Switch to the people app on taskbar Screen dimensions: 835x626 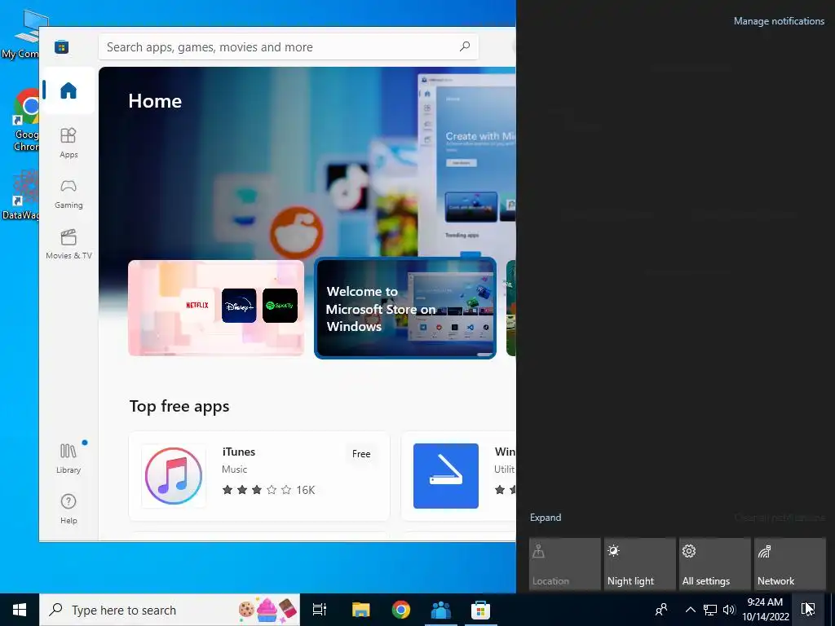pyautogui.click(x=441, y=610)
